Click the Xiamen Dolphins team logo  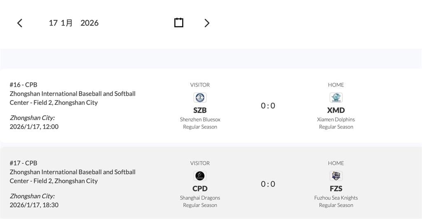(336, 98)
